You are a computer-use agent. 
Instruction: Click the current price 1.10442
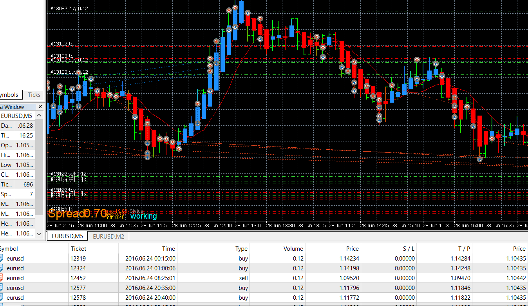tap(517, 278)
